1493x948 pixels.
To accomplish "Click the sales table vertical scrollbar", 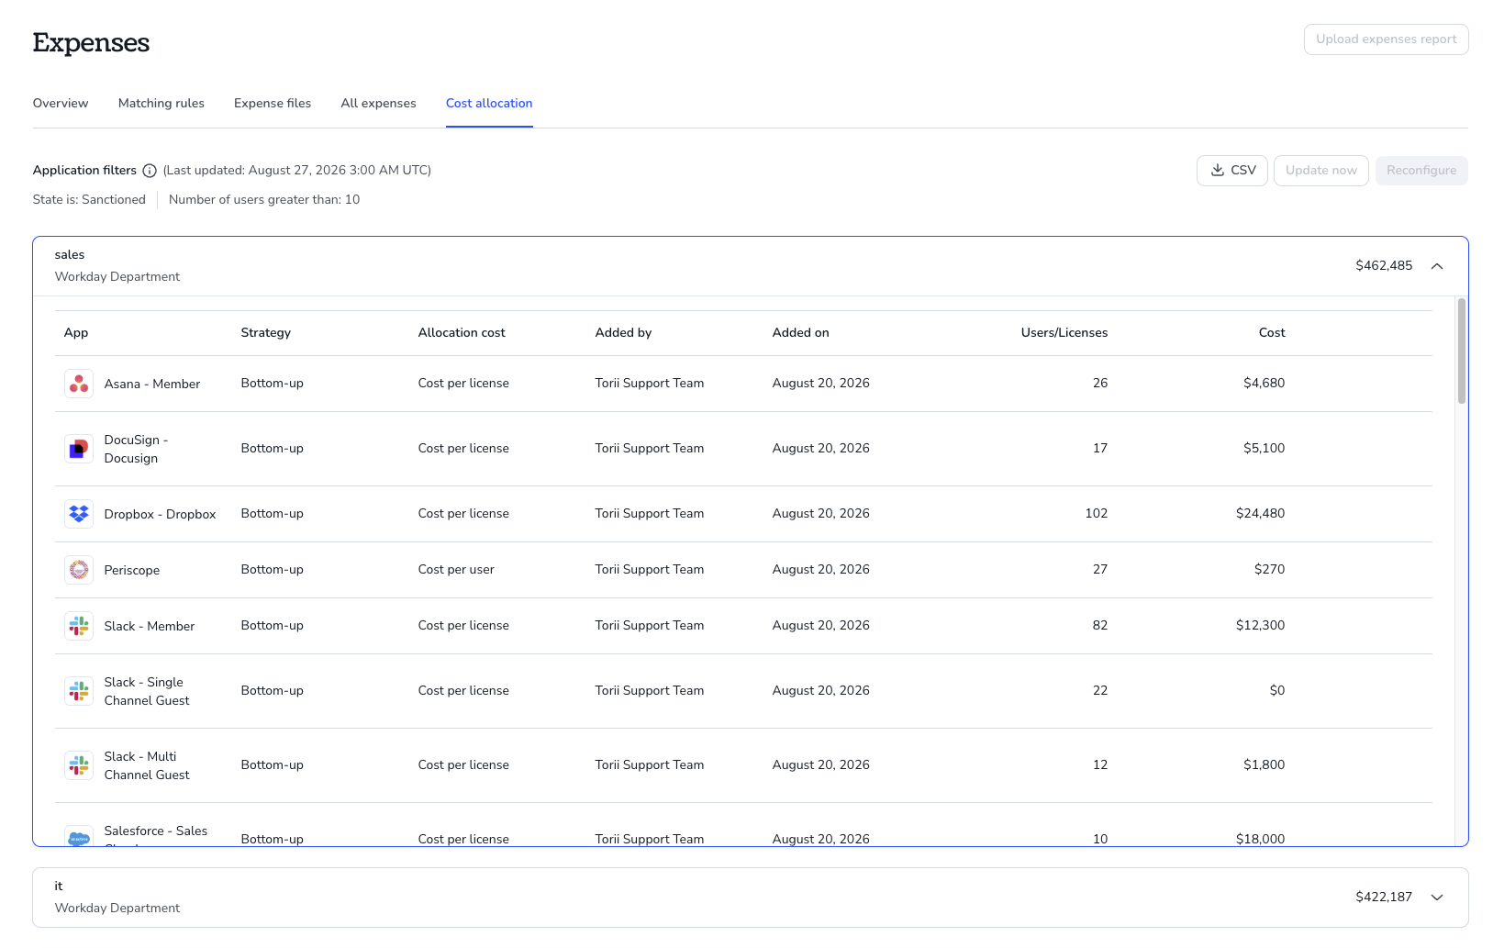I will point(1462,351).
